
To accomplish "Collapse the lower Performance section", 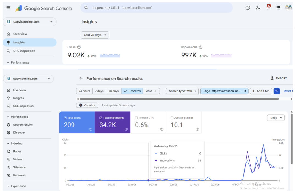I will 8,117.
